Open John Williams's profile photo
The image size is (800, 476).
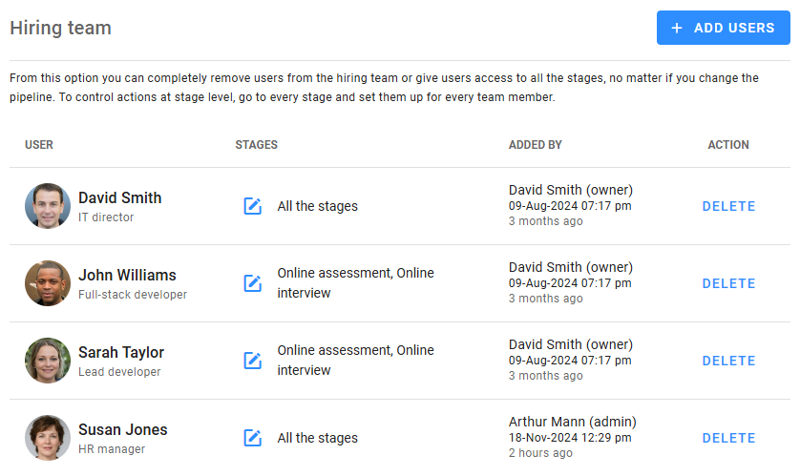pos(48,283)
